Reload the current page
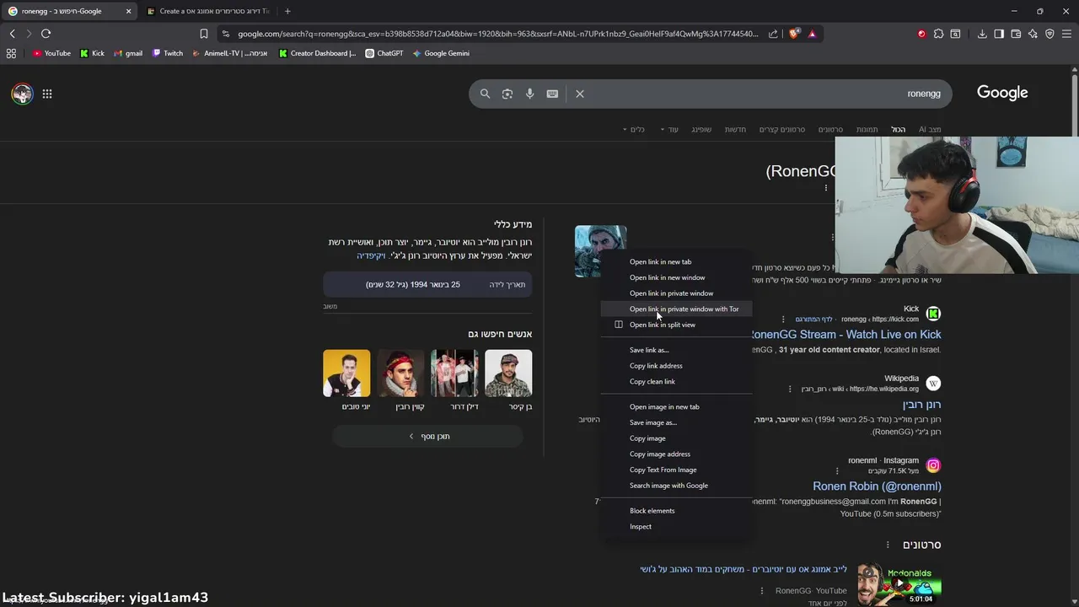The image size is (1079, 607). pos(46,34)
